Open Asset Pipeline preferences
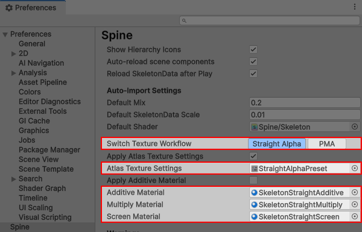The height and width of the screenshot is (232, 362). click(43, 83)
